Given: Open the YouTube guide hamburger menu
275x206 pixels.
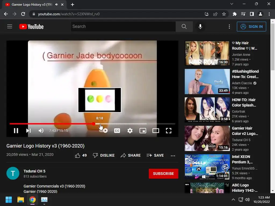Looking at the screenshot, I should [x=10, y=27].
